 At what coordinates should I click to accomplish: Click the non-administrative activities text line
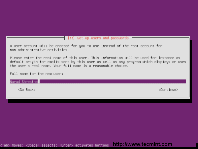40,50
